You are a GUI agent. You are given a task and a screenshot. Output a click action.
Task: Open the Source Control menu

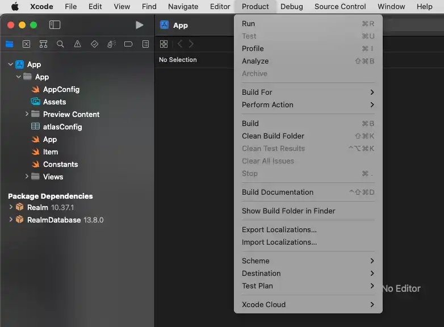340,7
